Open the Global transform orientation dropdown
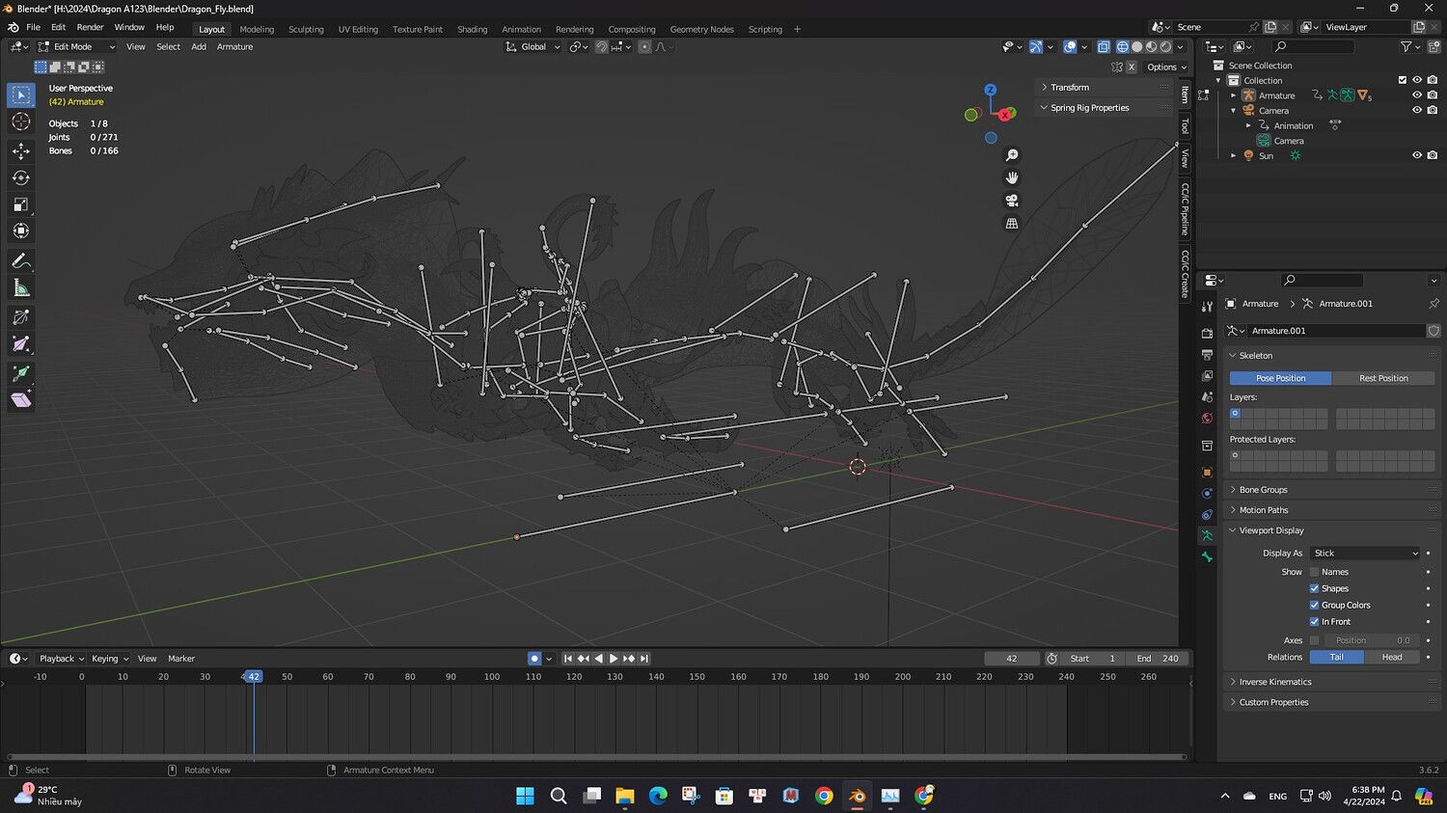Image resolution: width=1447 pixels, height=813 pixels. [532, 46]
